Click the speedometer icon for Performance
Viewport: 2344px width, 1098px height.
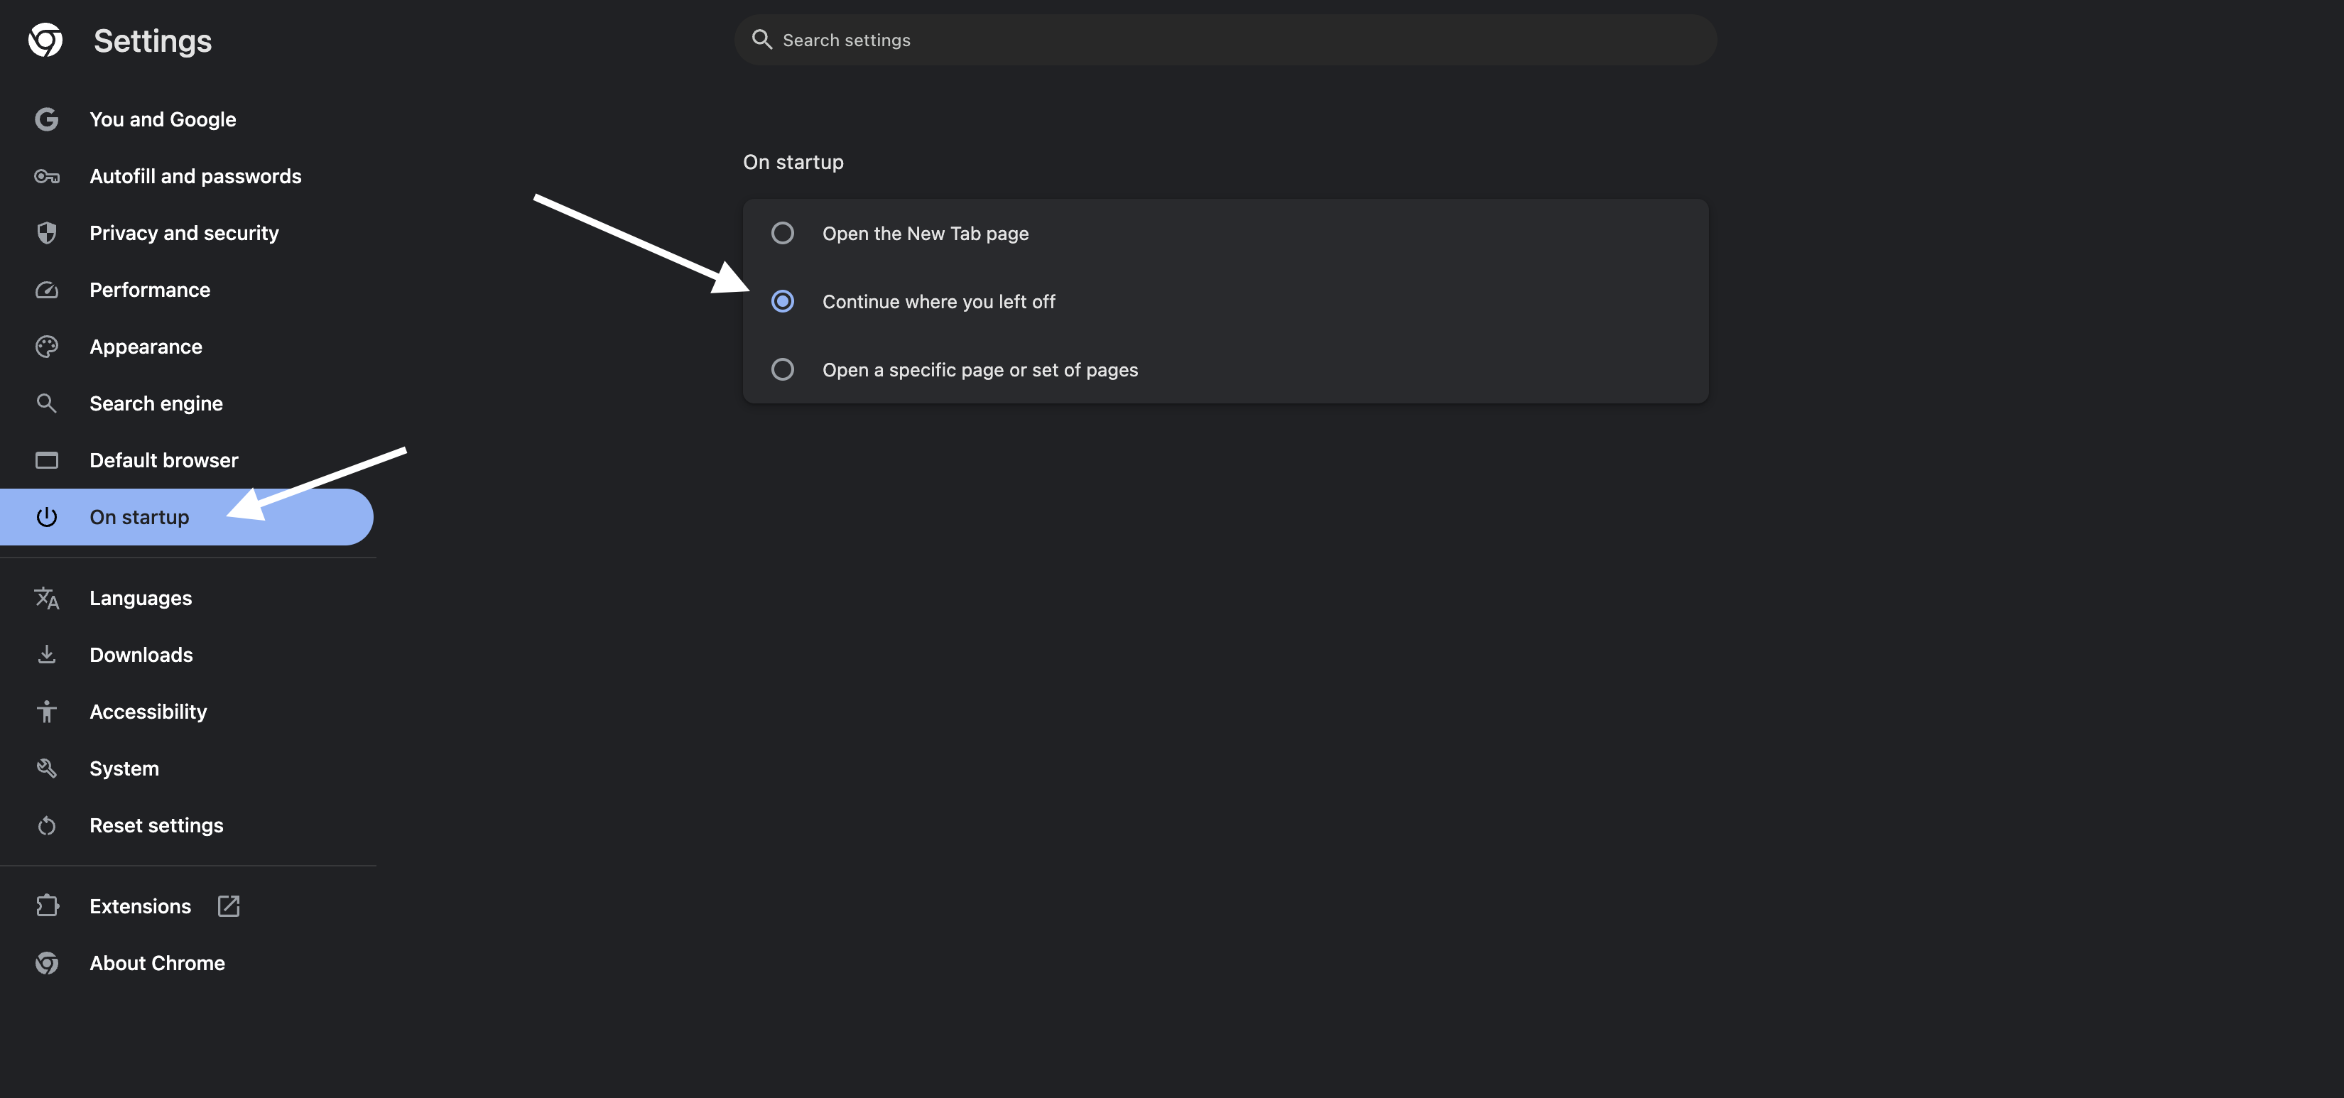point(46,290)
